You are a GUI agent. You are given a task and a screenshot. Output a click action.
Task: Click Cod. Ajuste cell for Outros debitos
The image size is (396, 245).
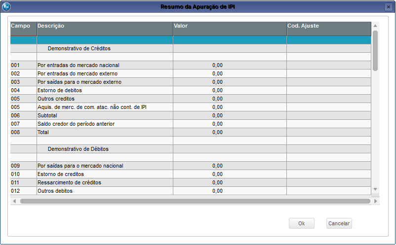point(329,191)
